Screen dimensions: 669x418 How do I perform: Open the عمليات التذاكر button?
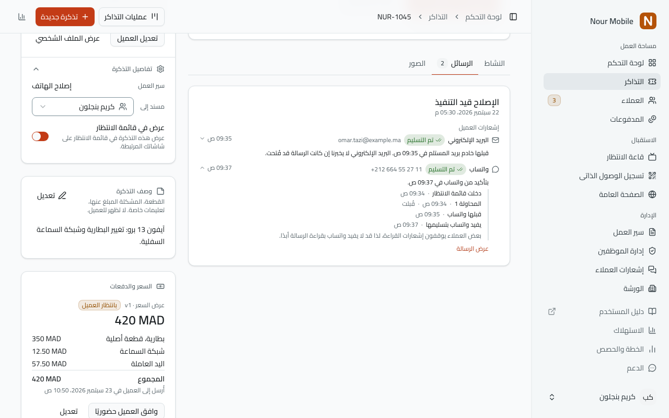(132, 17)
